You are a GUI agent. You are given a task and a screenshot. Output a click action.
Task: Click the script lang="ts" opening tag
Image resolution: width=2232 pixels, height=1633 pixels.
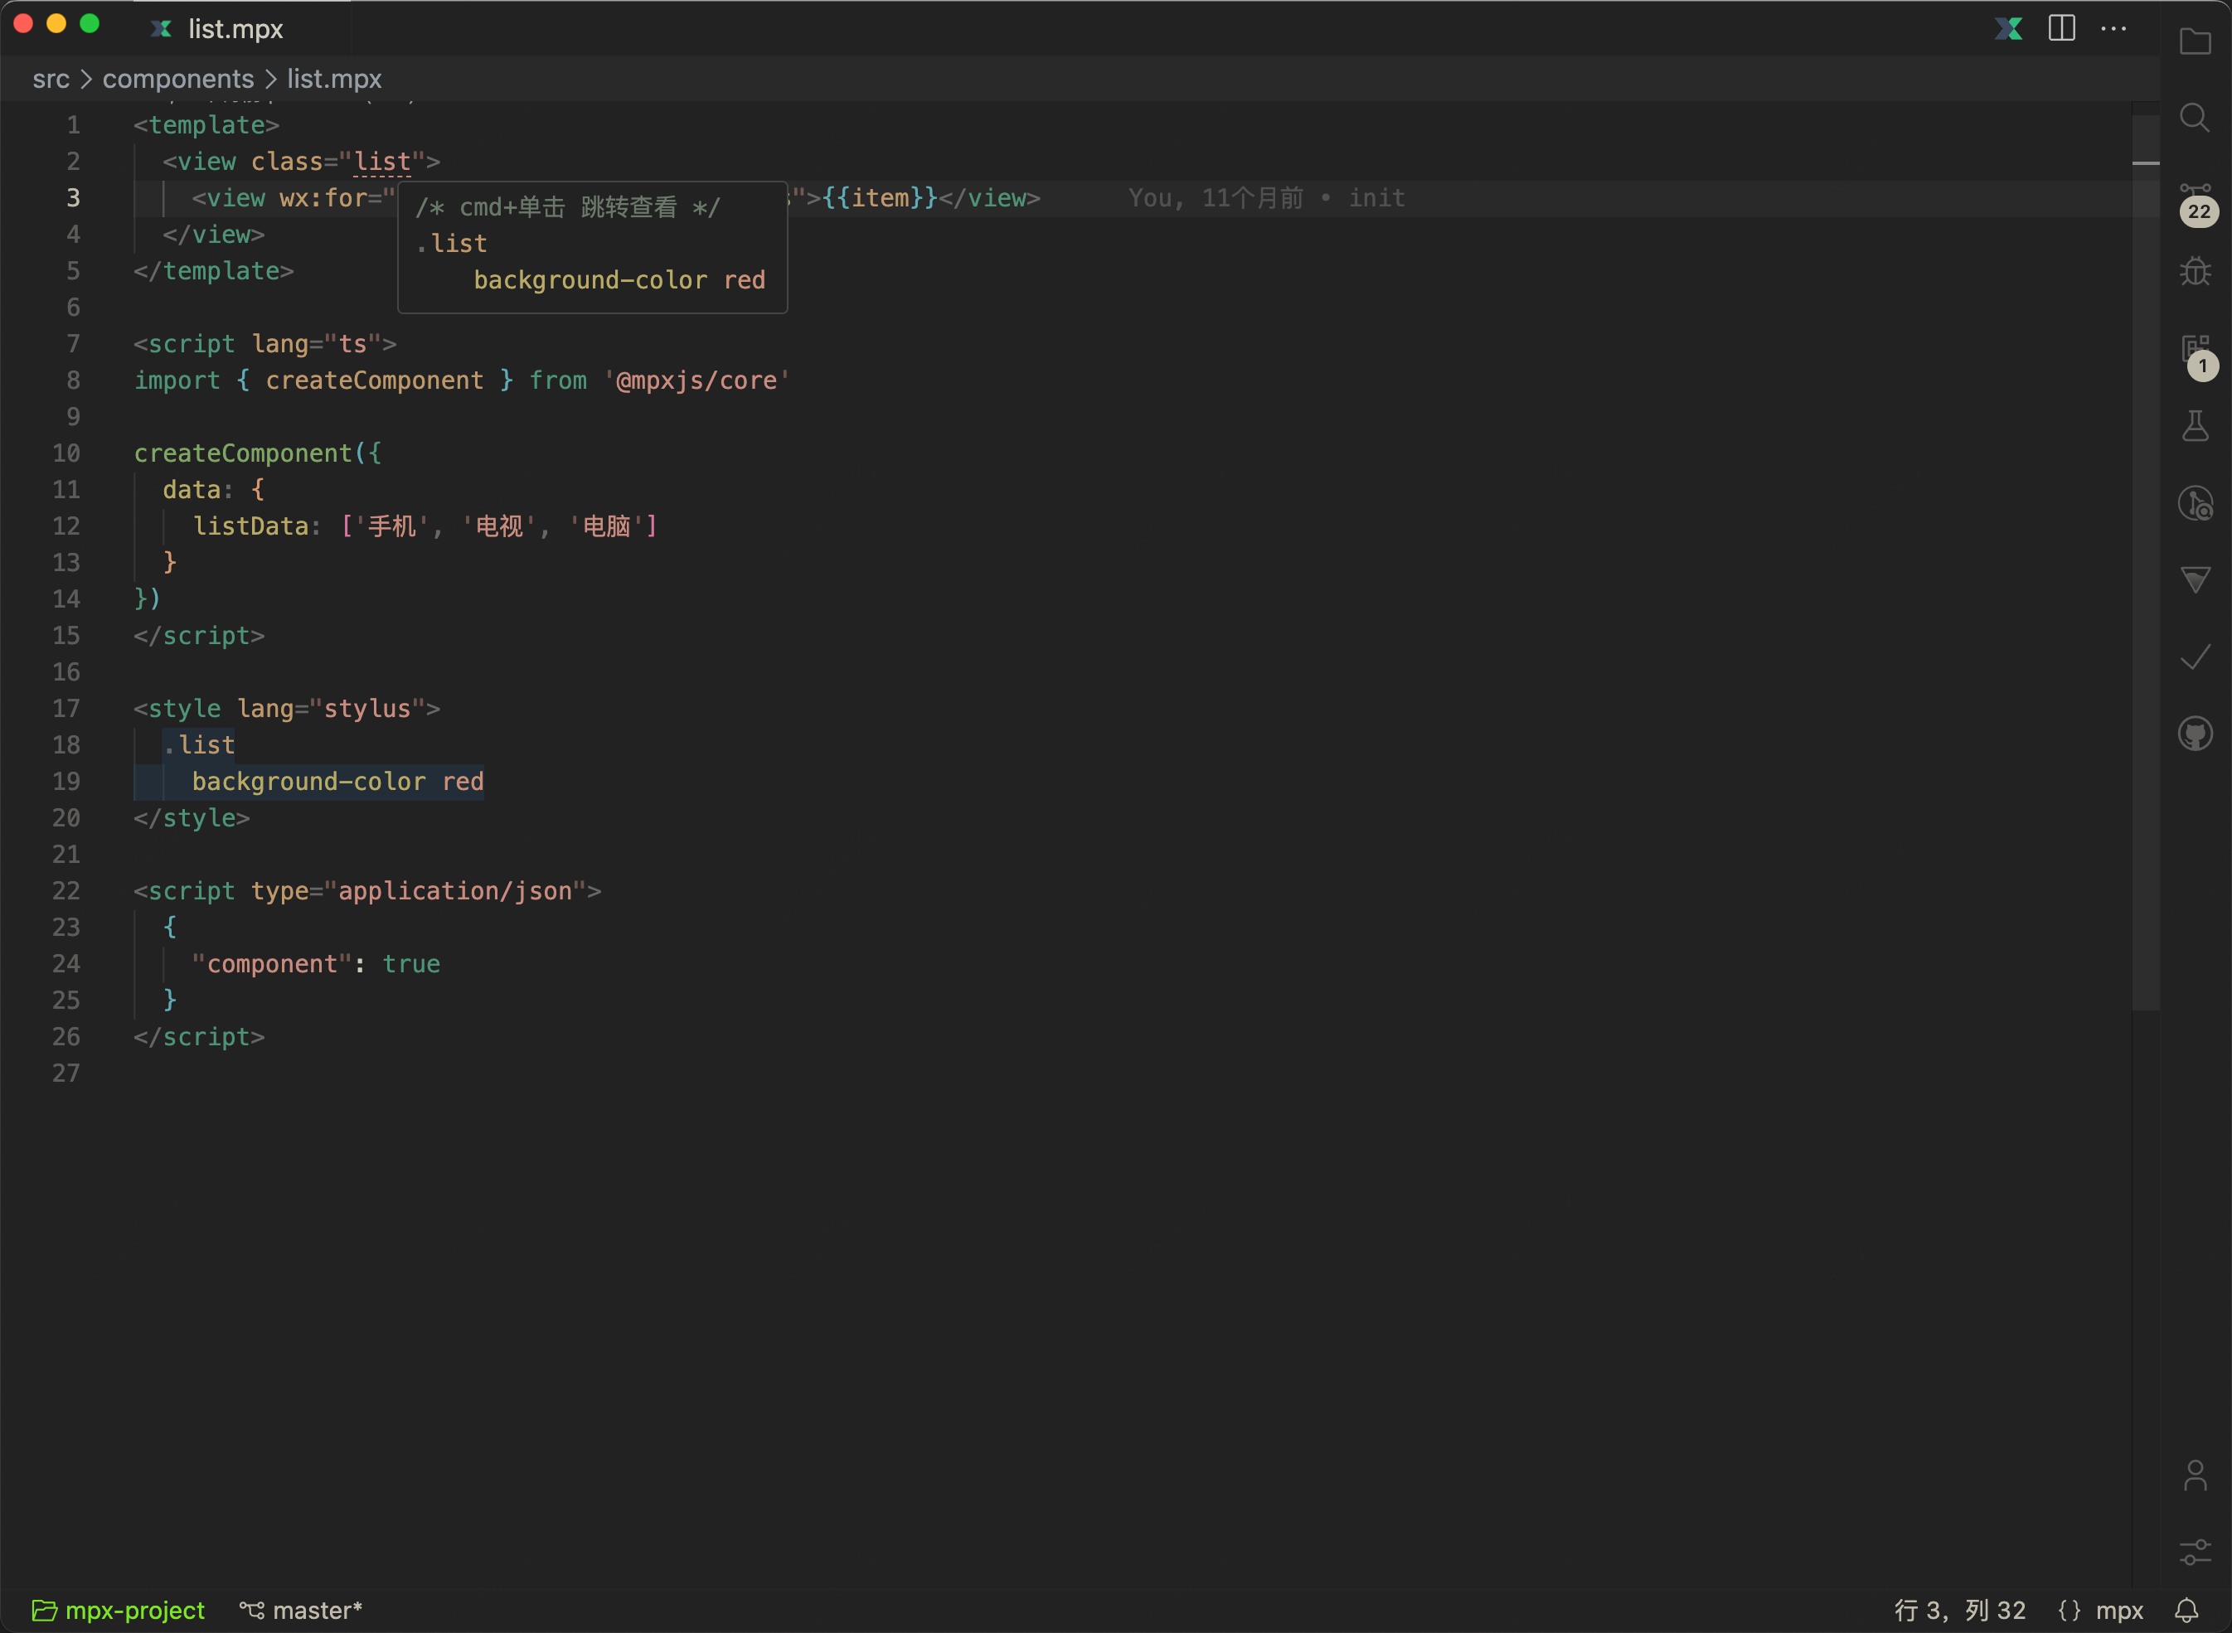(265, 344)
